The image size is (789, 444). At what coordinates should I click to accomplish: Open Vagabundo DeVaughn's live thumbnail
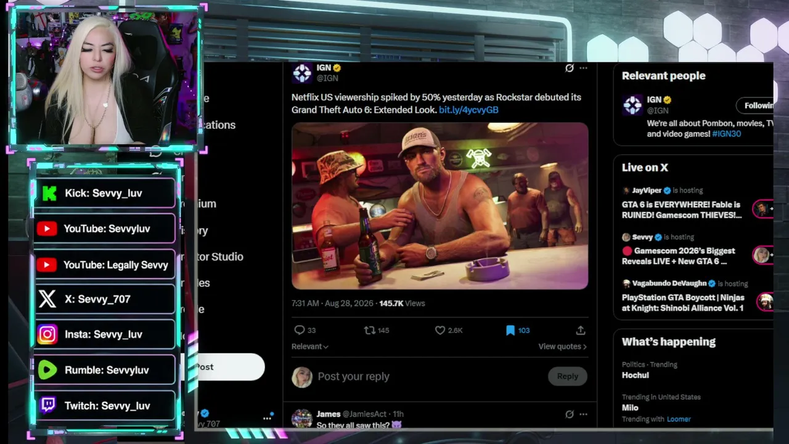click(x=766, y=301)
